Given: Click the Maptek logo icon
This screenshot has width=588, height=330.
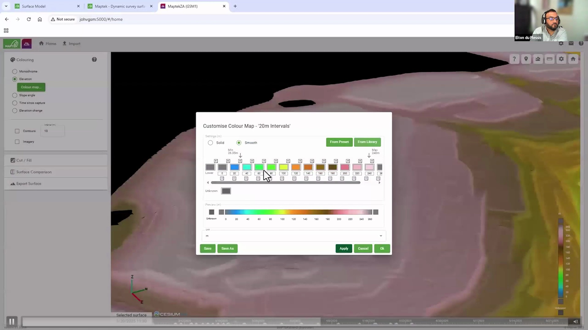Looking at the screenshot, I should pos(12,44).
